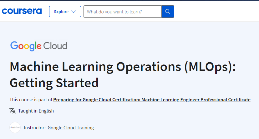Image resolution: width=259 pixels, height=139 pixels.
Task: Click the instructor's round avatar thumbnail
Action: coord(15,127)
